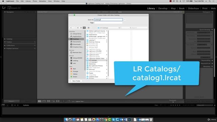The width and height of the screenshot is (217, 122).
Task: Switch dialog to column view
Action: 84,28
